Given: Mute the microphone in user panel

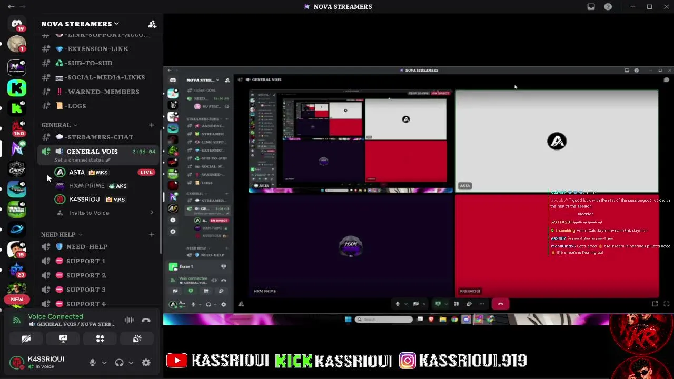Looking at the screenshot, I should click(x=93, y=363).
